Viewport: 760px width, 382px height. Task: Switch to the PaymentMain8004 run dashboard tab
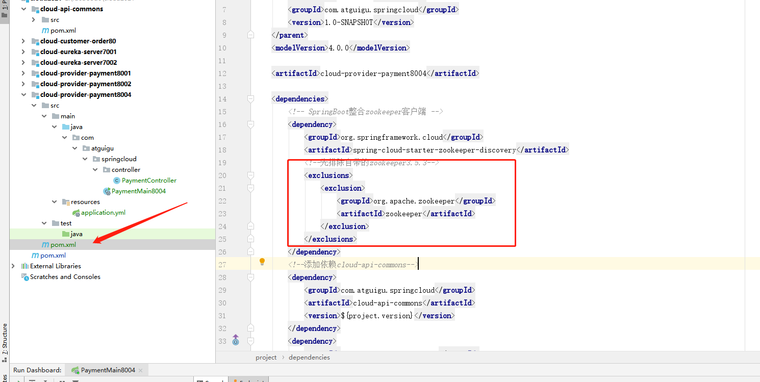[x=108, y=370]
